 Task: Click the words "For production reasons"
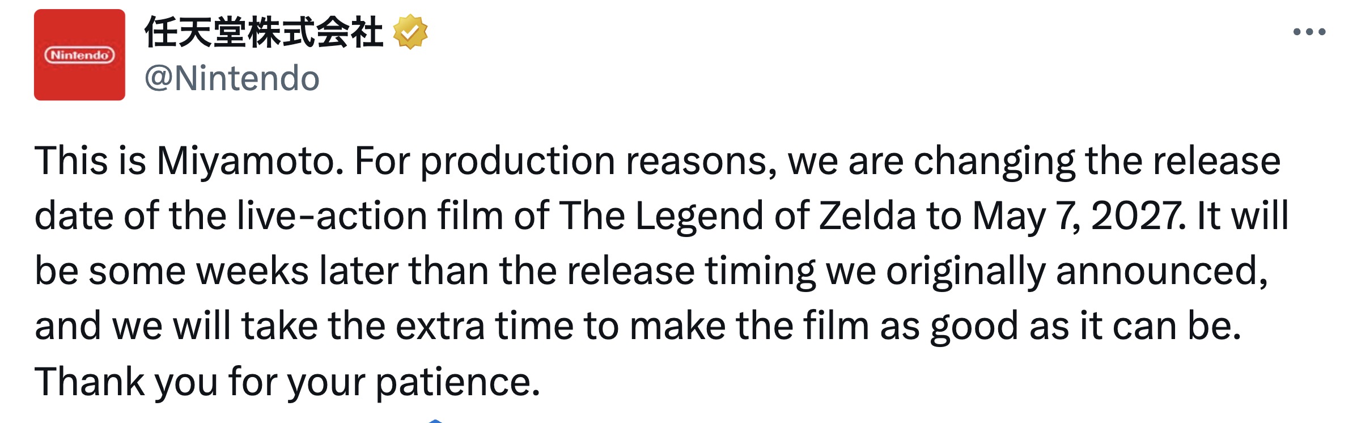565,161
